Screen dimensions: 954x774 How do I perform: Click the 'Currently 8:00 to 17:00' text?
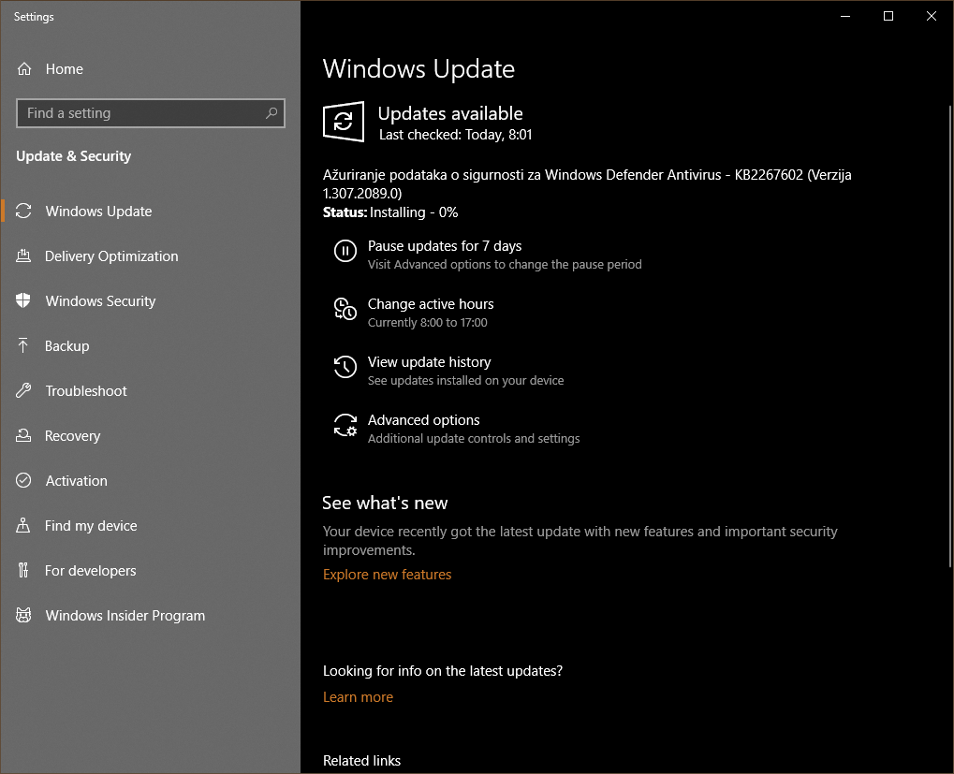(x=427, y=323)
